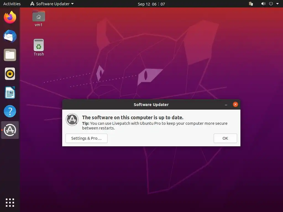
Task: Click the power icon in the top bar
Action: (x=271, y=4)
